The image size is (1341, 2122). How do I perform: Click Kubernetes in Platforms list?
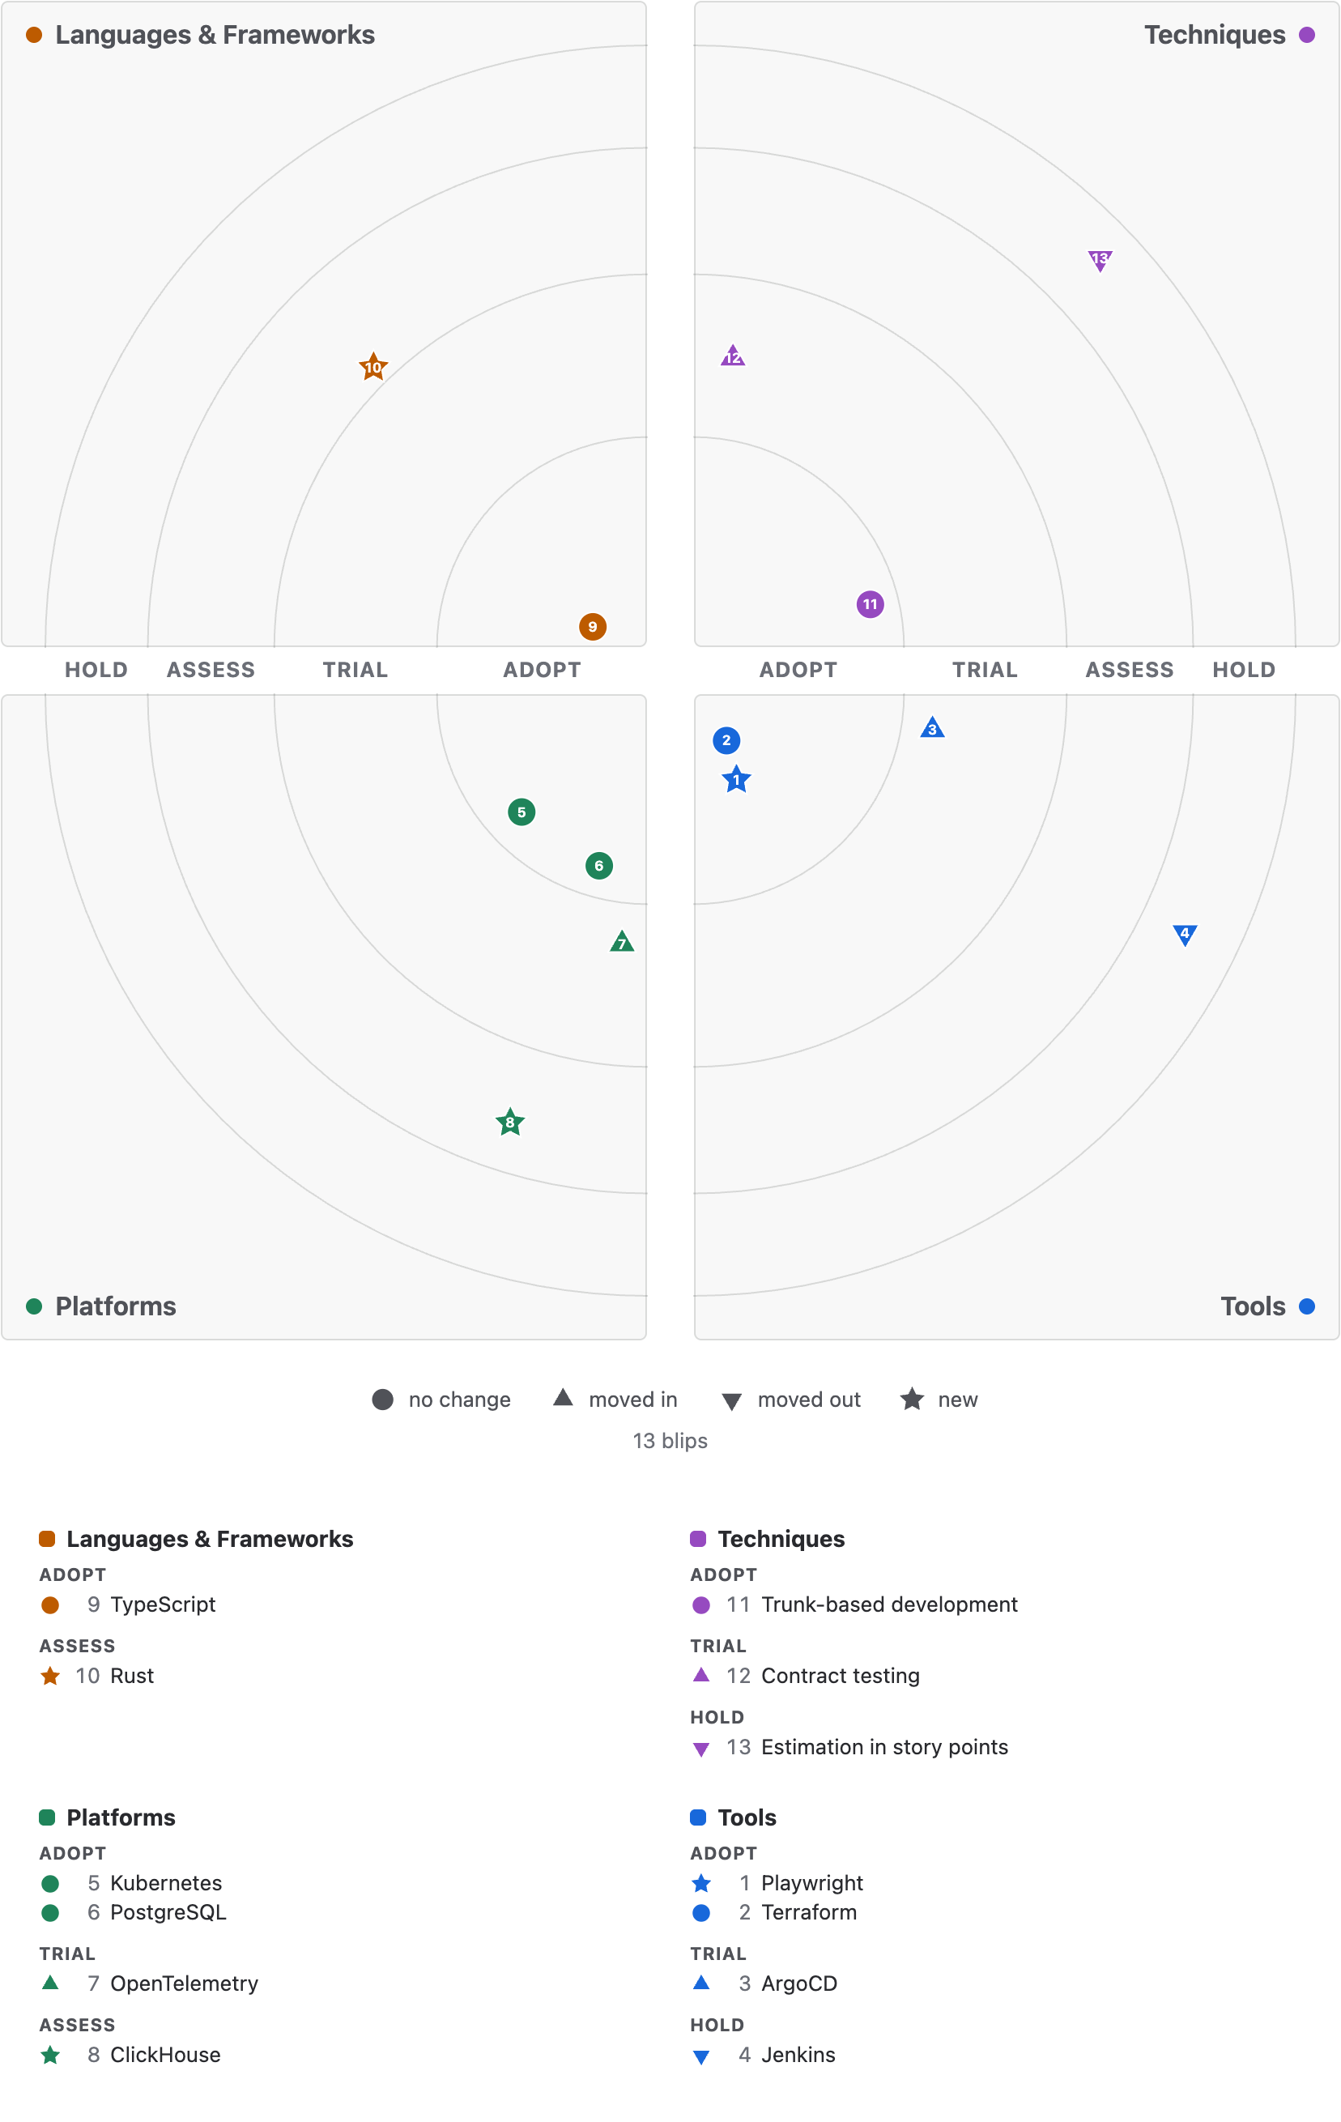167,1883
